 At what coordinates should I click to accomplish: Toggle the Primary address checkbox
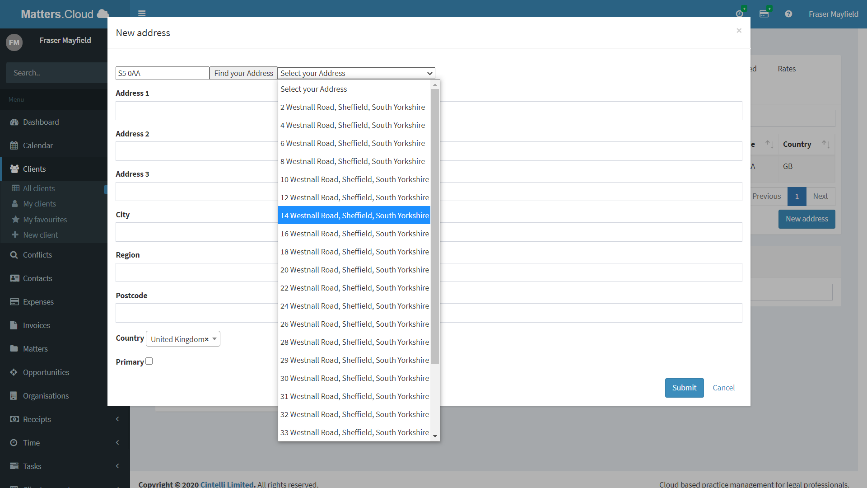click(x=149, y=361)
